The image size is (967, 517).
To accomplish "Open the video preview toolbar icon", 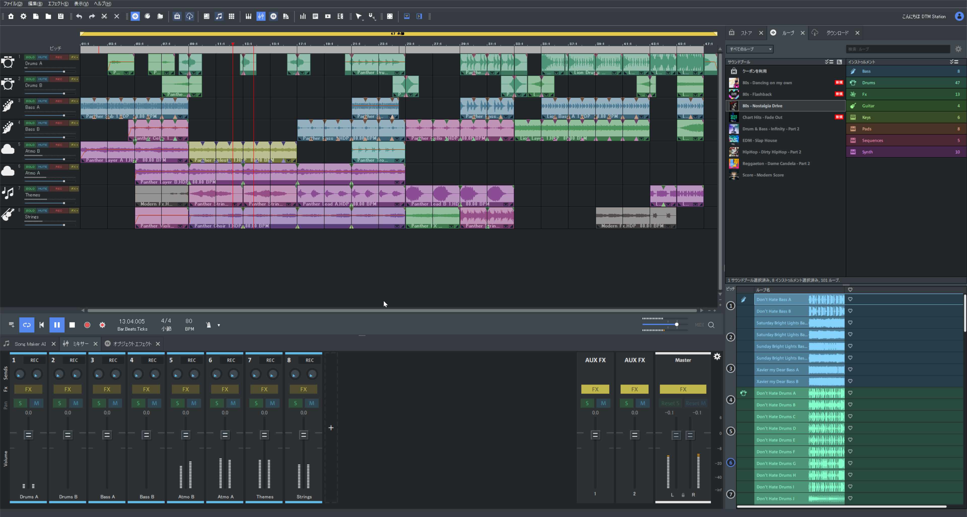I will pos(328,16).
